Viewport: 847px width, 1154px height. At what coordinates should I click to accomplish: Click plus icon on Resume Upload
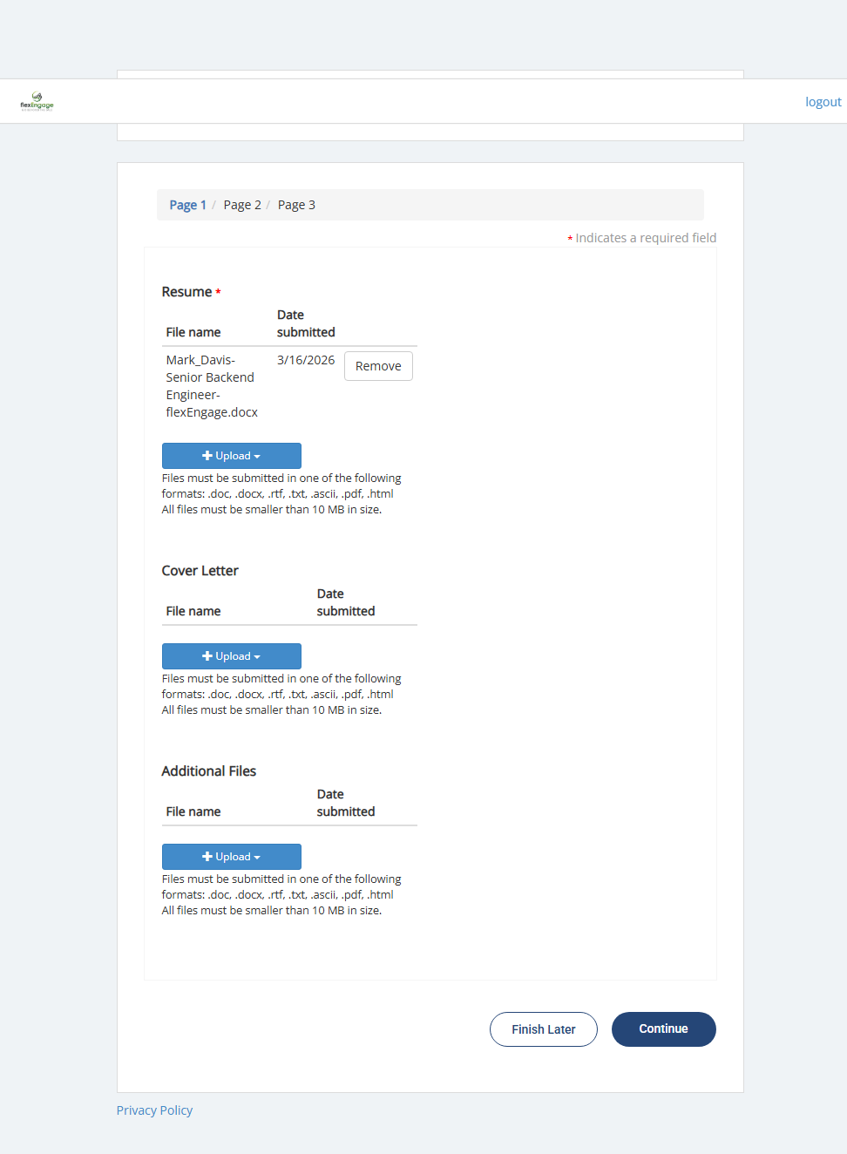click(x=207, y=456)
